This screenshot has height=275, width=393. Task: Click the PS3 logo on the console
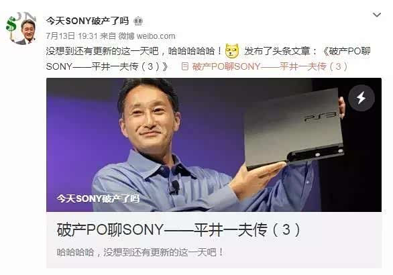(x=321, y=117)
